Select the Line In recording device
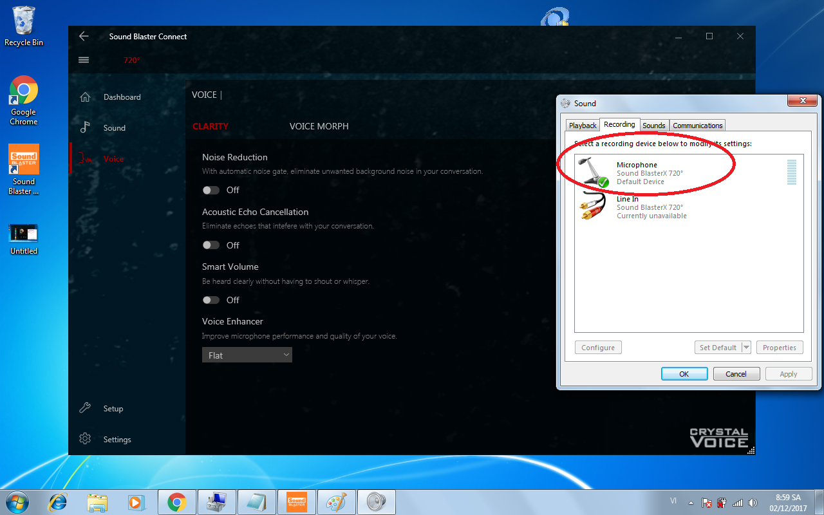The width and height of the screenshot is (824, 515). 689,207
